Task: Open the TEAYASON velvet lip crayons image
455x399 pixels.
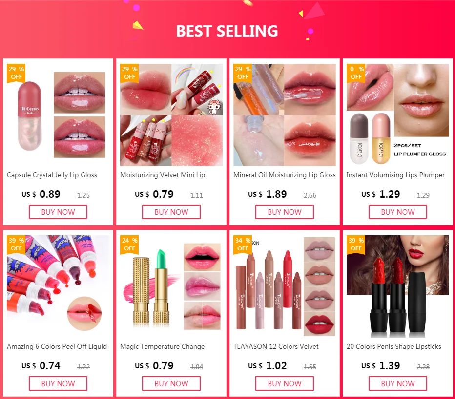Action: pyautogui.click(x=284, y=286)
